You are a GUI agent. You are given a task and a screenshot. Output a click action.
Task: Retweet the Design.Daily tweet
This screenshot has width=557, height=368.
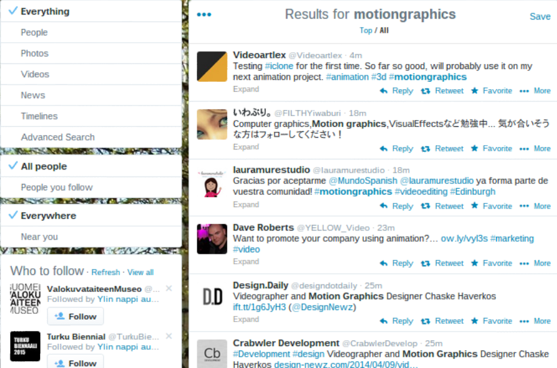442,321
